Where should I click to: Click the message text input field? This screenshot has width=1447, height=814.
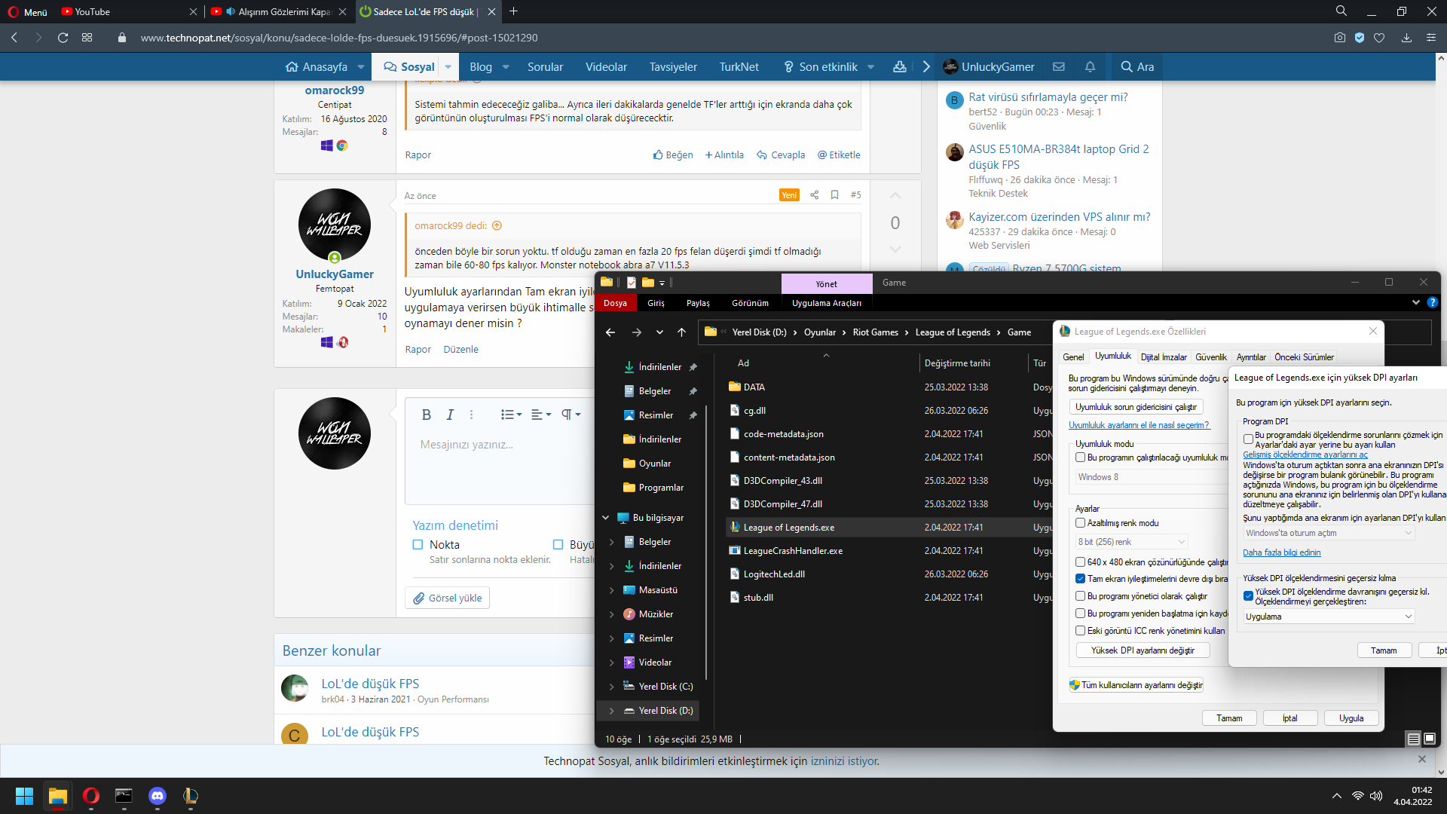pos(497,467)
